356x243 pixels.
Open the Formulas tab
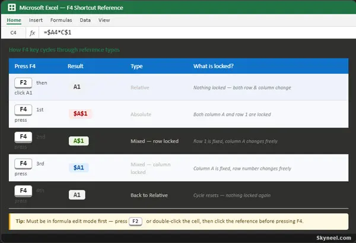pos(61,20)
